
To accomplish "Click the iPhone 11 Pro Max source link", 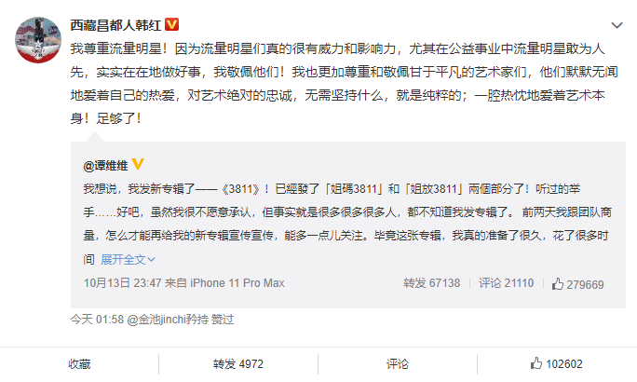I will [237, 283].
